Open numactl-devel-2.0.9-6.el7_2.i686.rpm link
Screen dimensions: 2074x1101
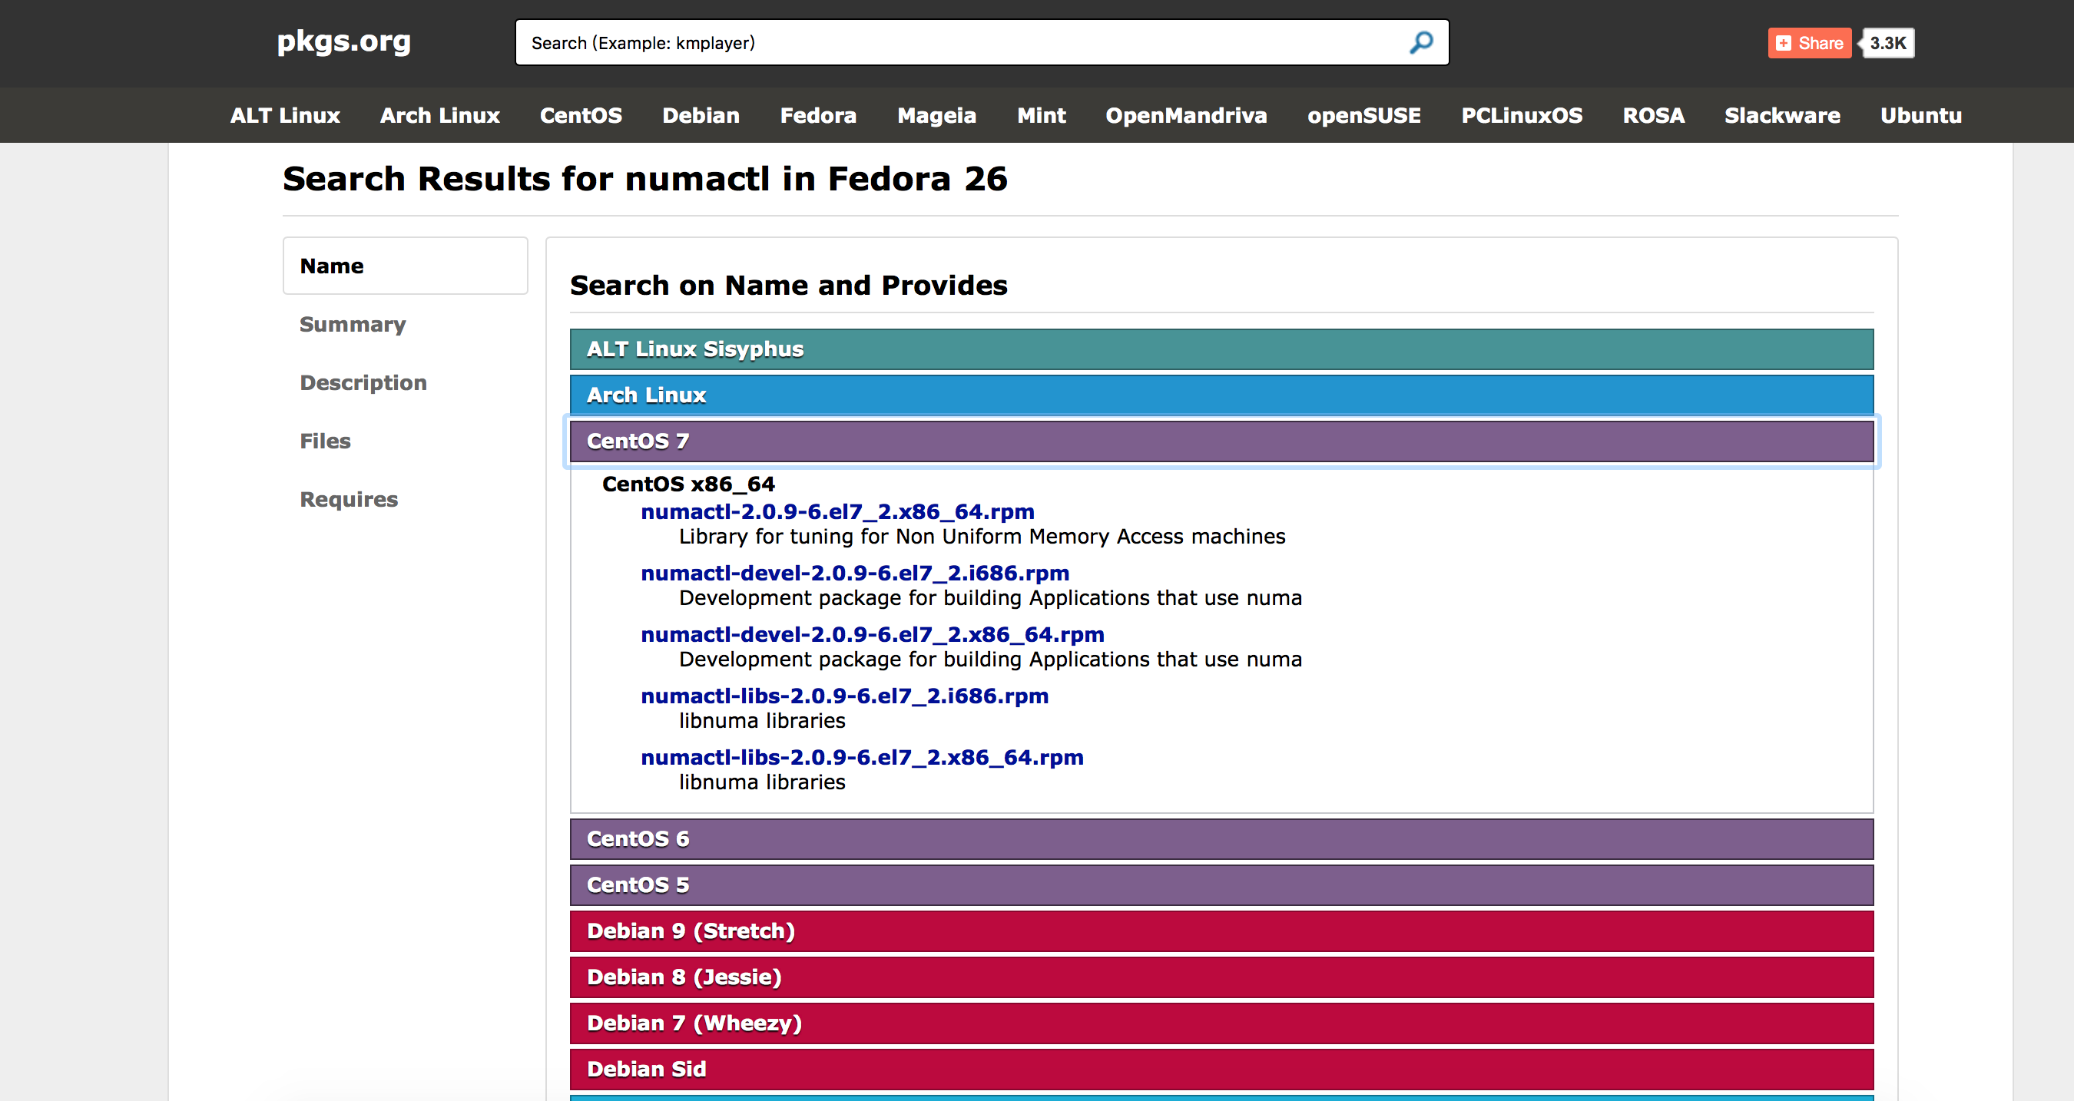click(x=855, y=572)
